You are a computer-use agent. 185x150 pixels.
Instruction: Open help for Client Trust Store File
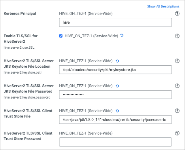pyautogui.click(x=177, y=111)
